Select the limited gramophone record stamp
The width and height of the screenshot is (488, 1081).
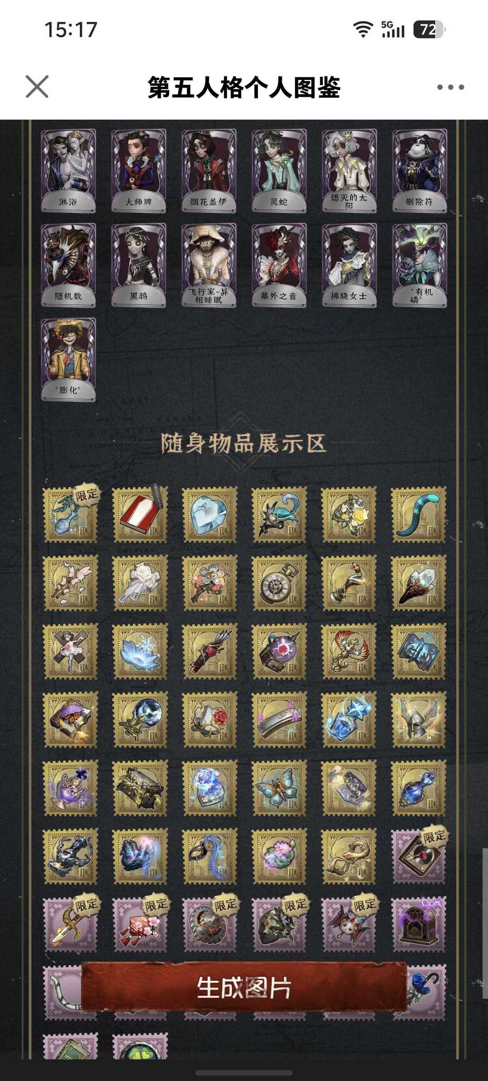coord(419,856)
